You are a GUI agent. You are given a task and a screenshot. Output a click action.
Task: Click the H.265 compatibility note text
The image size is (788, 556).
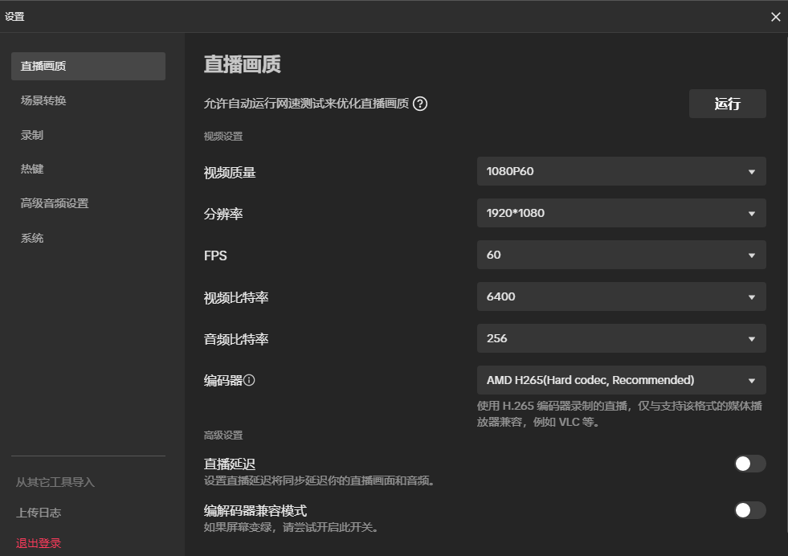click(x=619, y=414)
